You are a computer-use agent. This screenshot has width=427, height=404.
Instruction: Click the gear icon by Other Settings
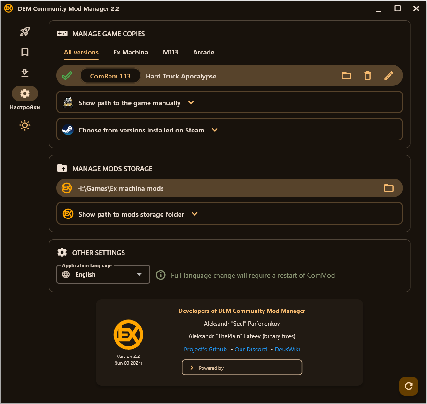(62, 253)
